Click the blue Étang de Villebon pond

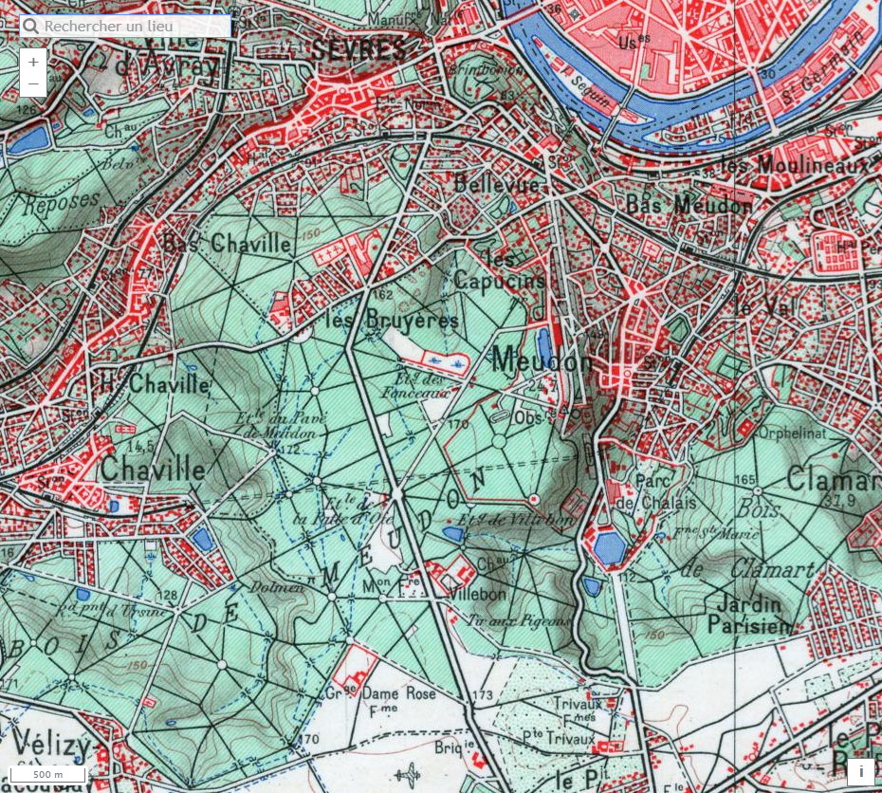(x=453, y=535)
